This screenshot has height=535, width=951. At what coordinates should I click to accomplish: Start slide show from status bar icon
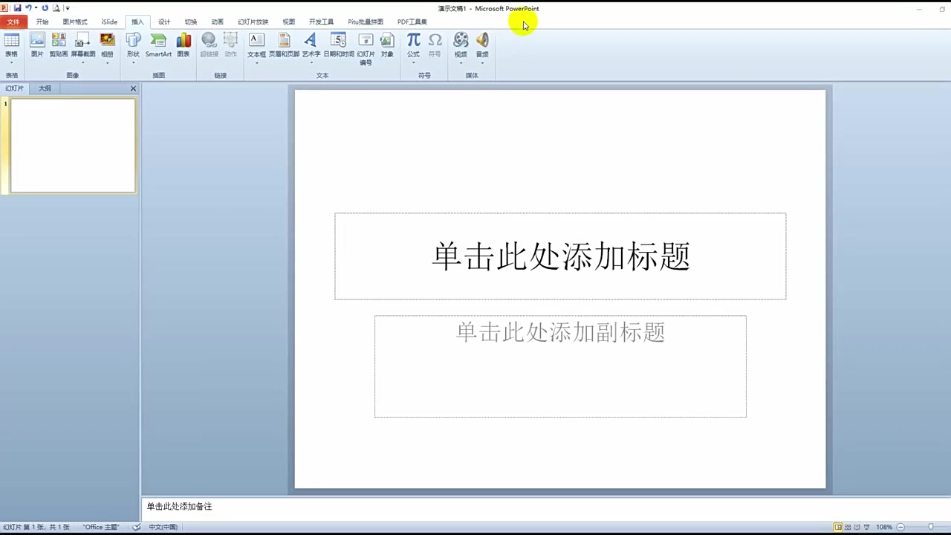coord(867,527)
